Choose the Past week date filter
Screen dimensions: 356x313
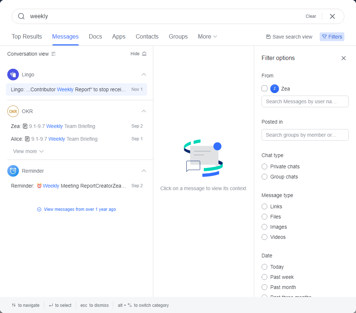tap(264, 277)
